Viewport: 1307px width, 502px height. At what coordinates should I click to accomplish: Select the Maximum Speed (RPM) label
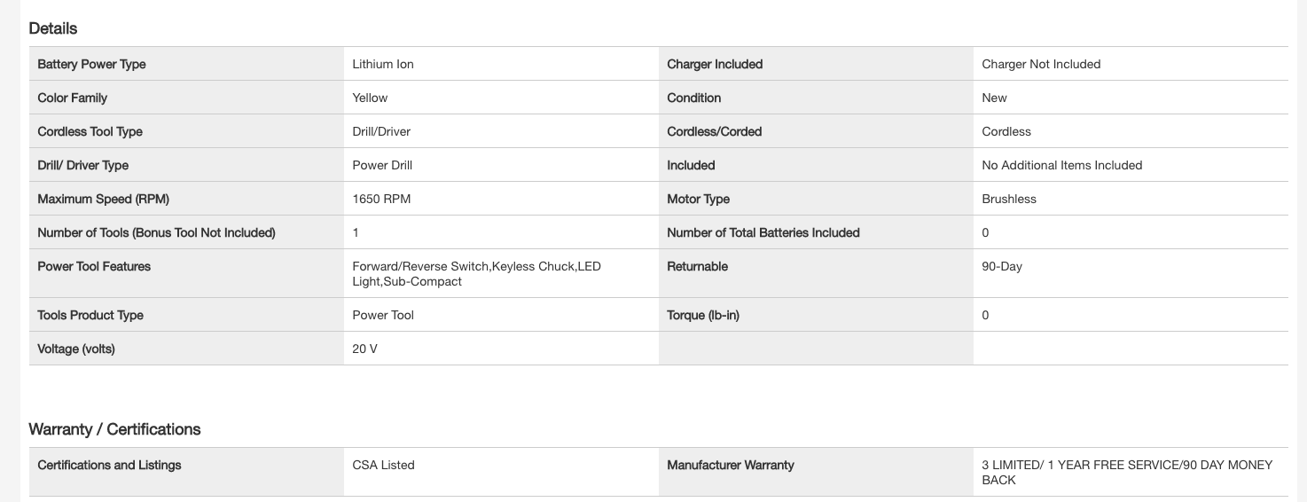[90, 199]
